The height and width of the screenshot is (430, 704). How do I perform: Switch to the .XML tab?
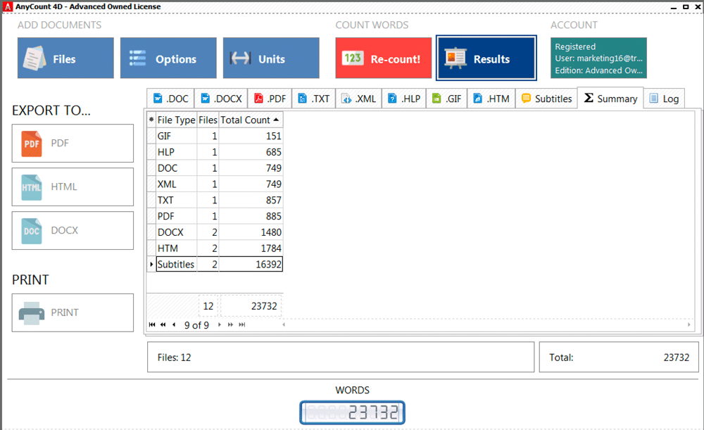[359, 99]
